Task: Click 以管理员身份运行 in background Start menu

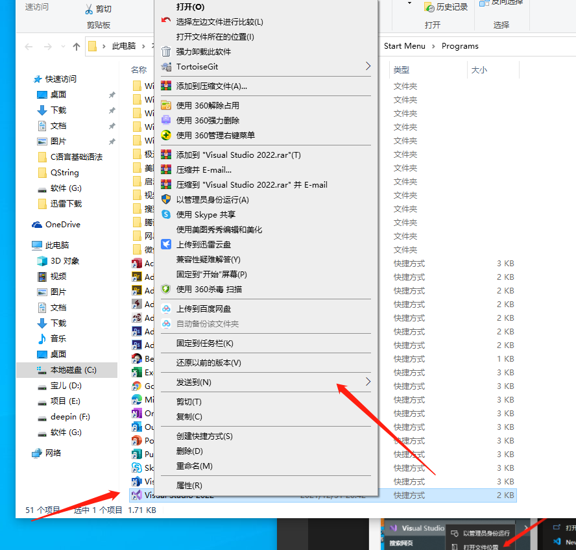Action: pyautogui.click(x=481, y=533)
